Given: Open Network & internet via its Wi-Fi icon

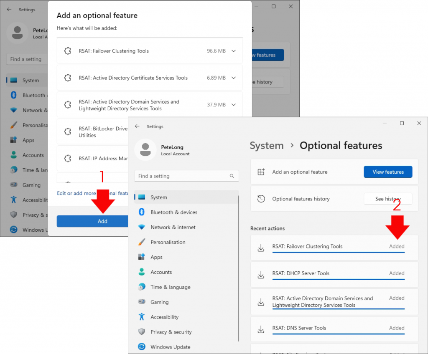Looking at the screenshot, I should (142, 227).
